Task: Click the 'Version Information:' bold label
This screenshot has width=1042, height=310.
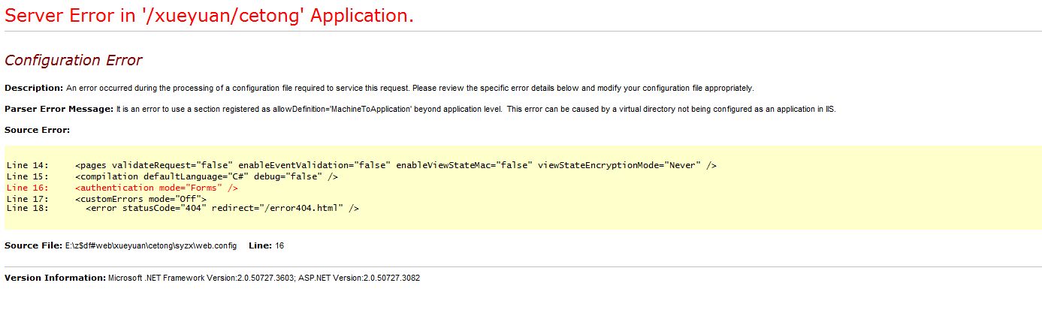Action: (x=55, y=278)
